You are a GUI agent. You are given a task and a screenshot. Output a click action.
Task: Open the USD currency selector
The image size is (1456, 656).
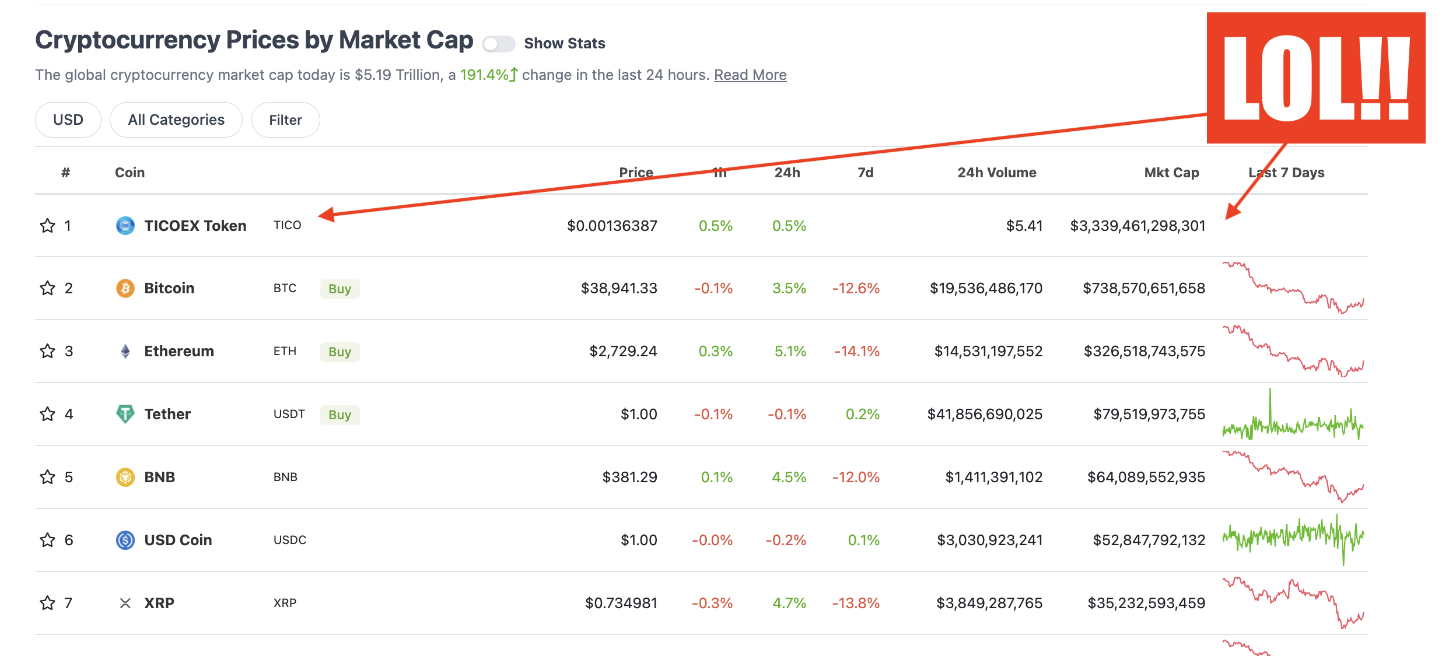[68, 120]
